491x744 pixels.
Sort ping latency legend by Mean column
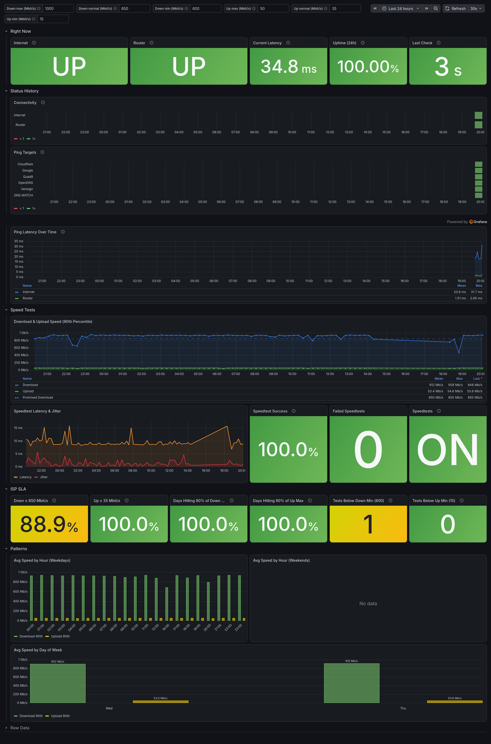462,286
